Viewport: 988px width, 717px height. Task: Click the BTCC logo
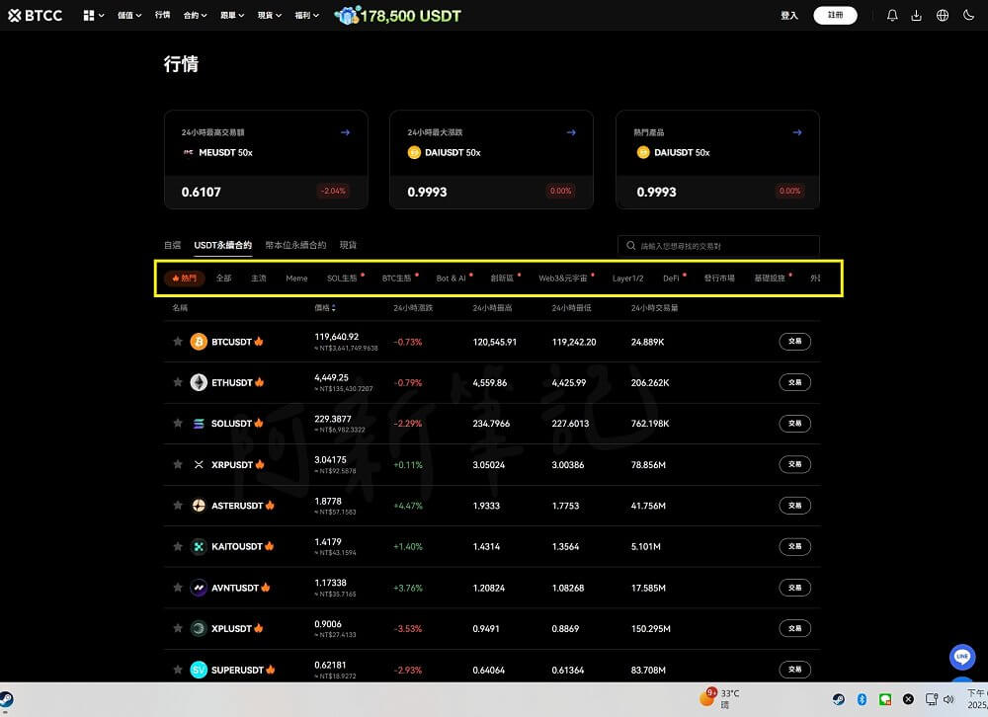pyautogui.click(x=36, y=15)
